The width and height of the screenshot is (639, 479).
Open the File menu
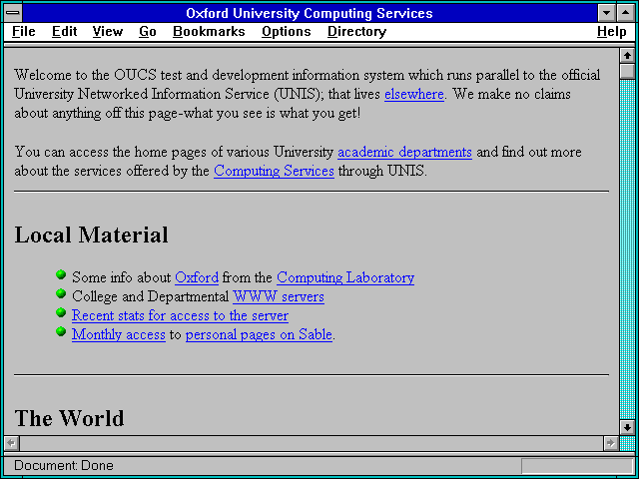tap(24, 32)
